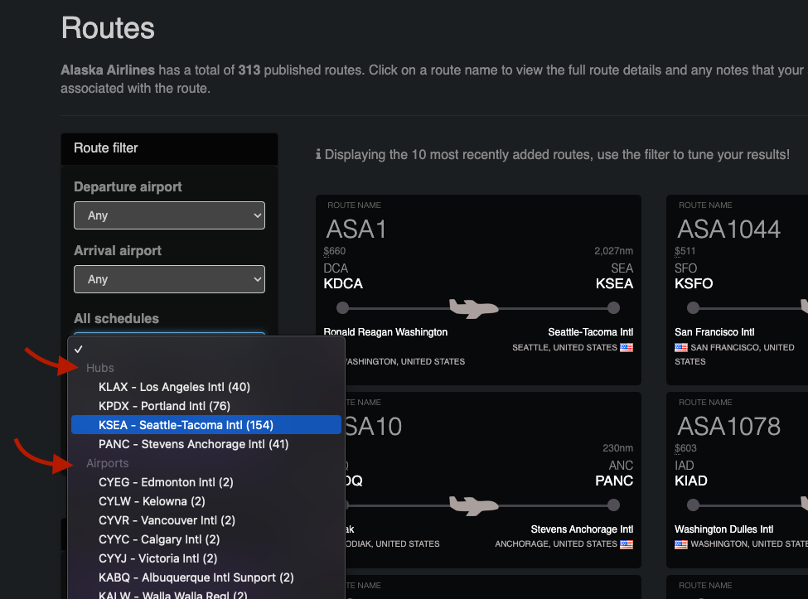Select KPDX - Portland Intl (76)

206,406
